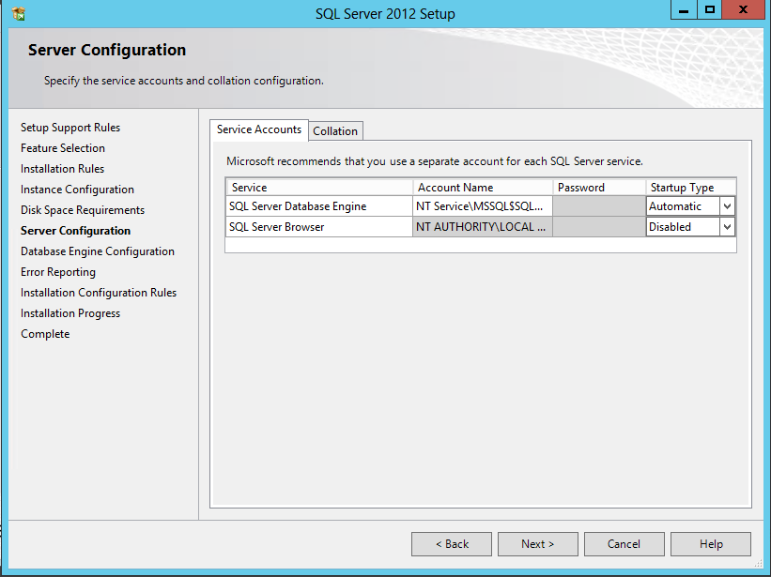Screen dimensions: 771x577
Task: Click the NT AUTHORITY\LOCAL account name cell
Action: [483, 227]
